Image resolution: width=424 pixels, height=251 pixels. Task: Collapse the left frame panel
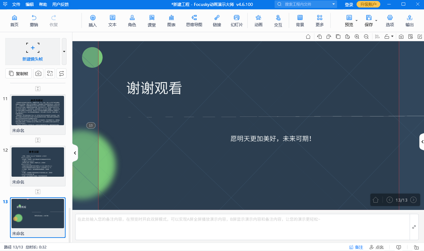[75, 153]
